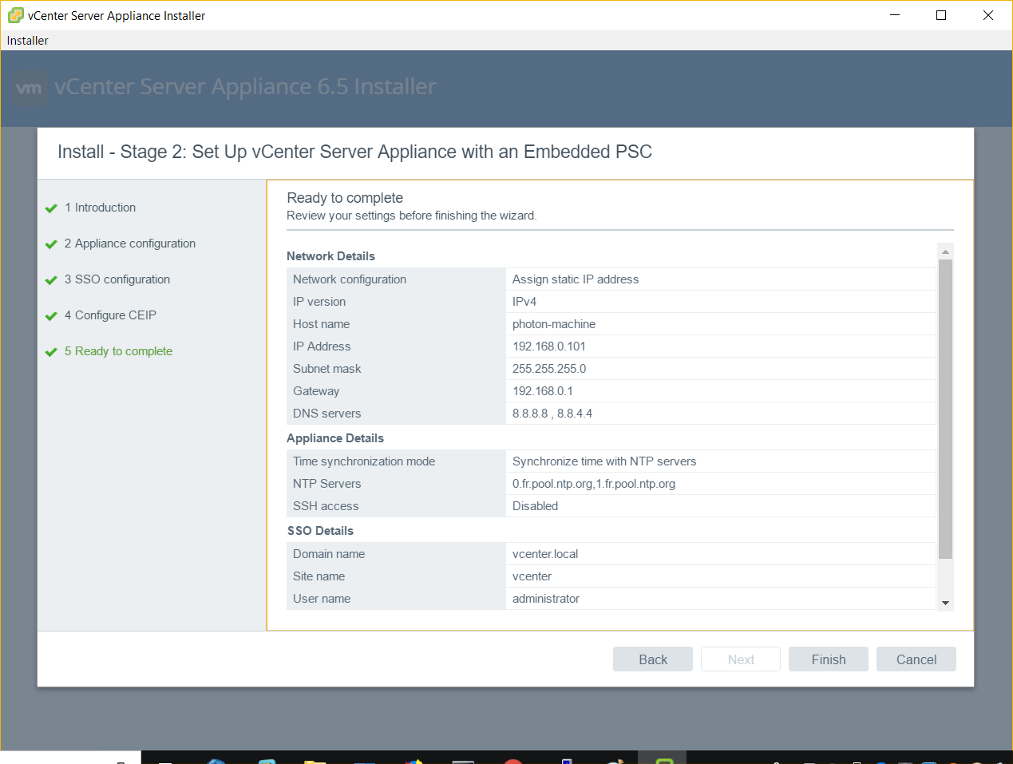Select the "photon-machine" host name value
The image size is (1013, 764).
coord(554,324)
